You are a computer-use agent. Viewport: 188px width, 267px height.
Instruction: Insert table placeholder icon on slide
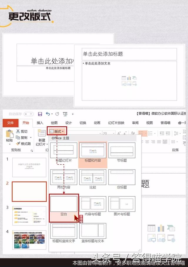(x=151, y=228)
